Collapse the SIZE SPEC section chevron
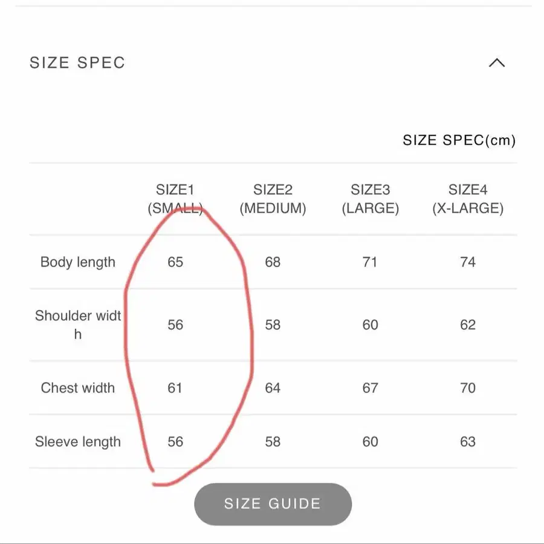Viewport: 544px width, 544px height. click(x=496, y=63)
